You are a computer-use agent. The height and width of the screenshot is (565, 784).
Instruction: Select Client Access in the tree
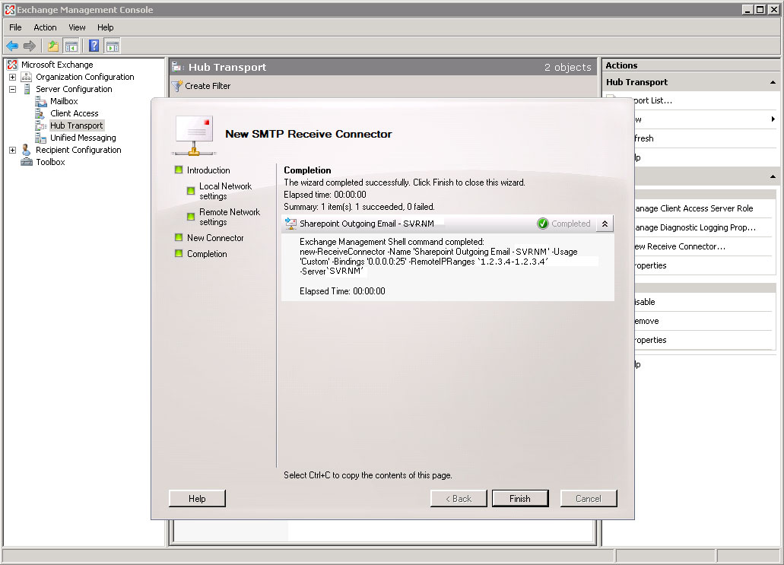coord(74,113)
